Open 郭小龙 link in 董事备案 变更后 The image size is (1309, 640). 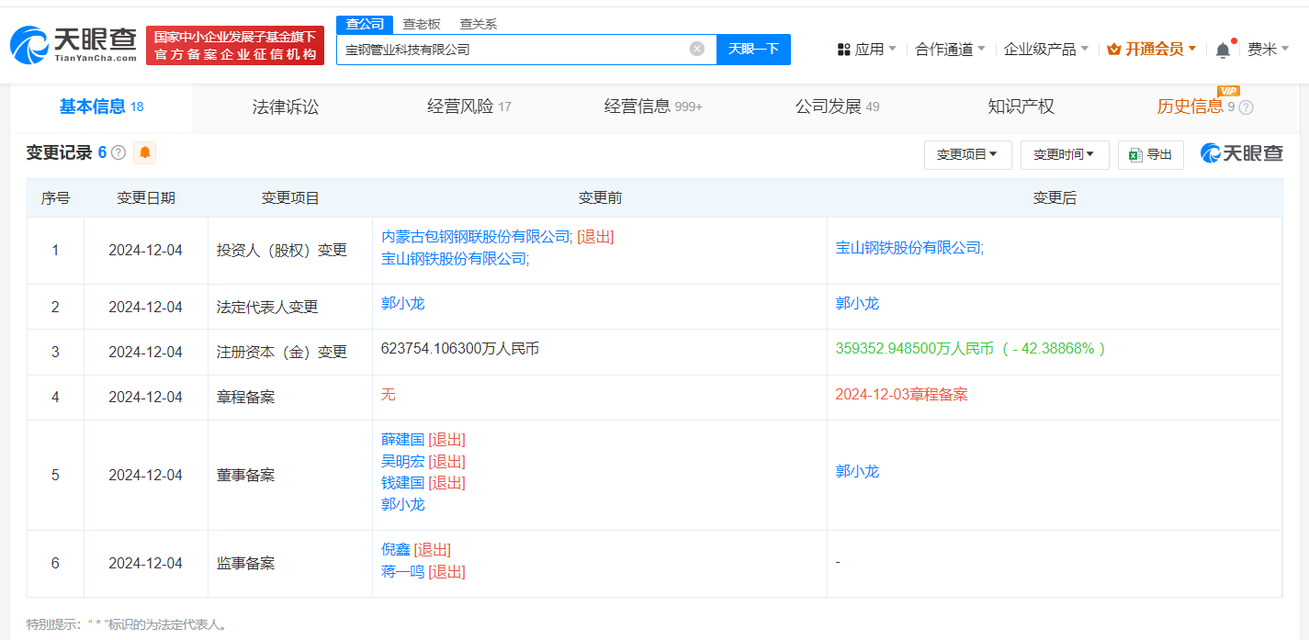(x=858, y=471)
